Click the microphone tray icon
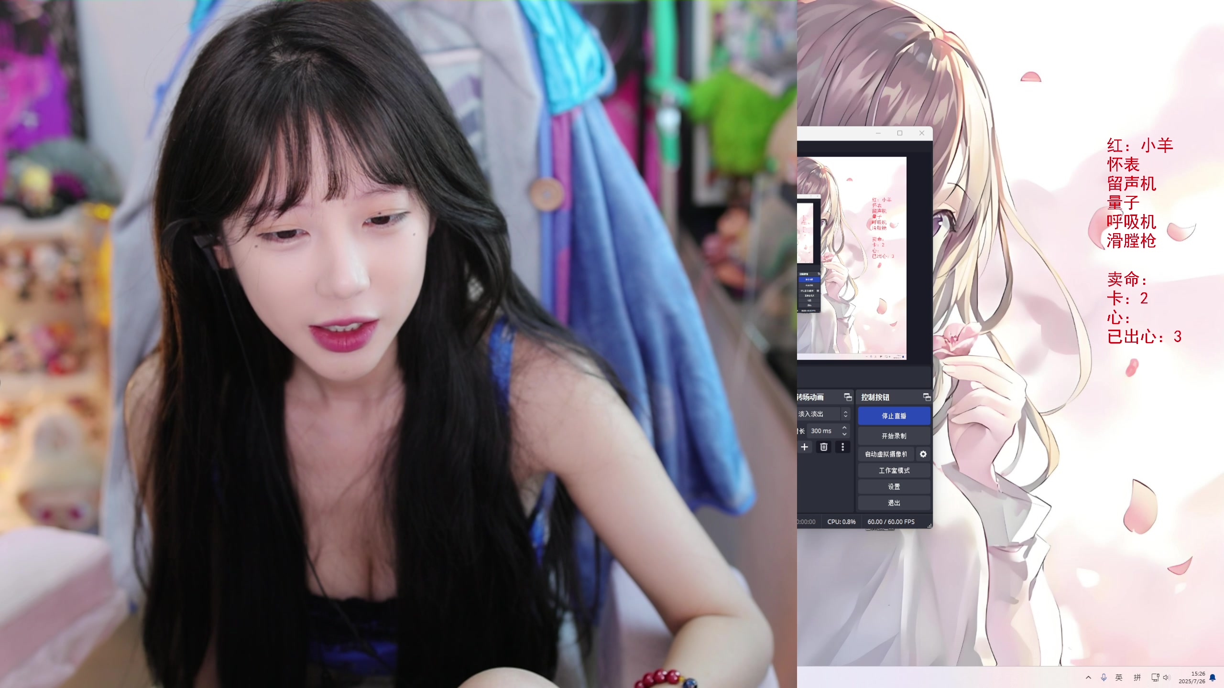Viewport: 1224px width, 688px height. tap(1104, 677)
